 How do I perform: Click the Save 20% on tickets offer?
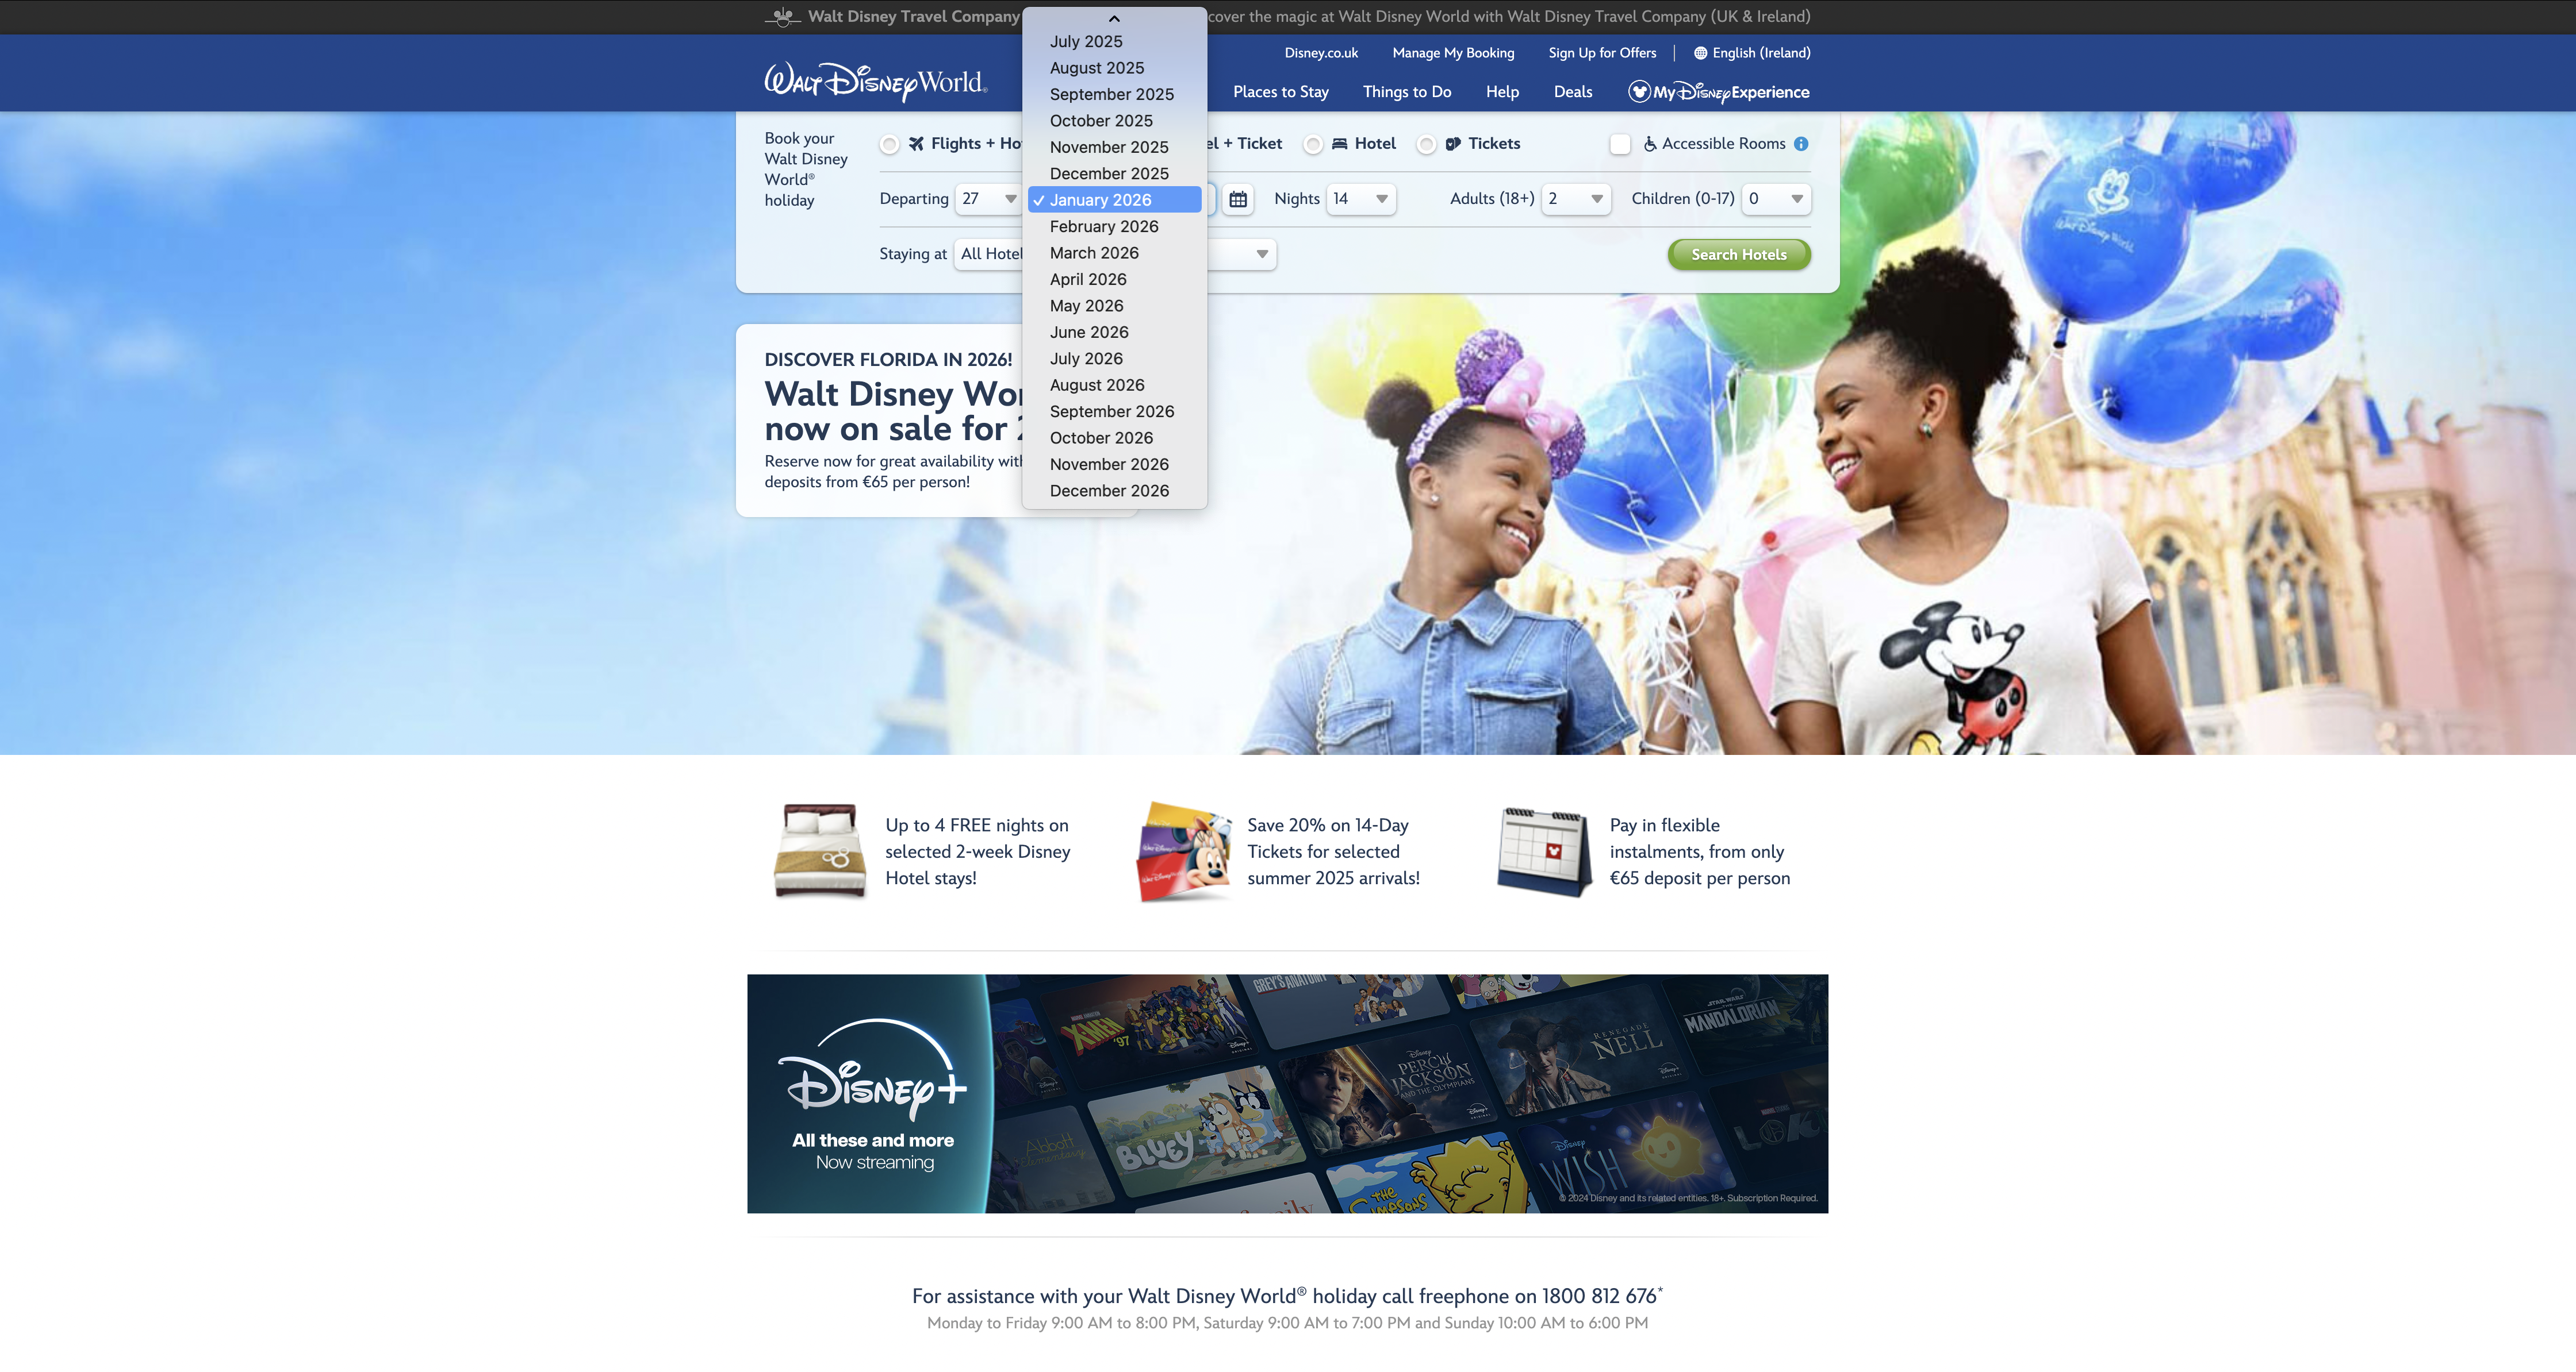pyautogui.click(x=1333, y=851)
